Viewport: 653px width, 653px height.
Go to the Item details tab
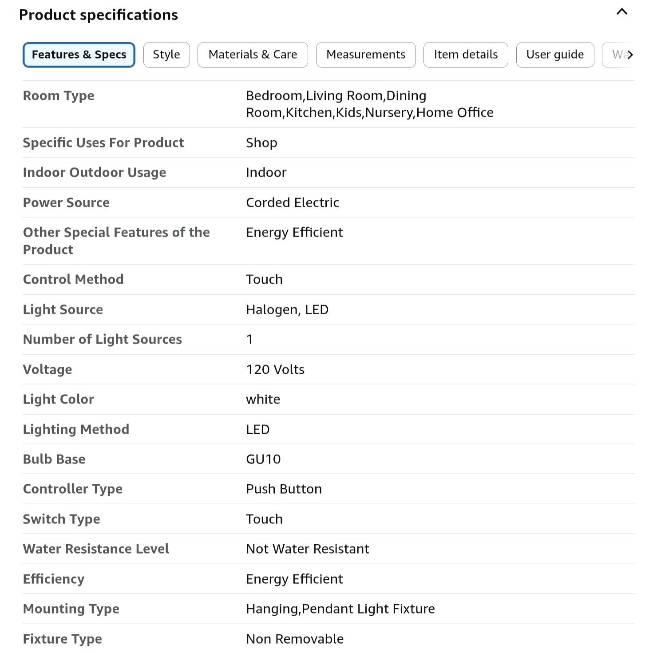point(466,55)
